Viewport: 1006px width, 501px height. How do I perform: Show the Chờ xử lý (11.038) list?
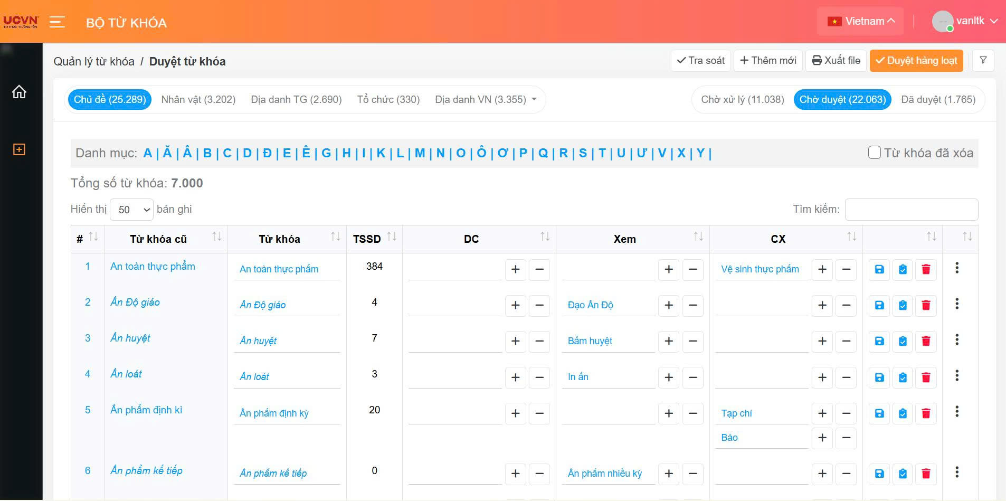(743, 99)
